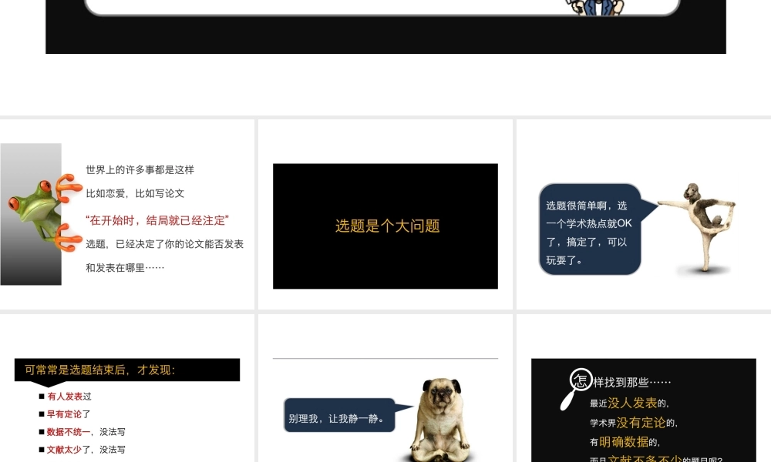Click the square bullet before 有人发表过

42,397
